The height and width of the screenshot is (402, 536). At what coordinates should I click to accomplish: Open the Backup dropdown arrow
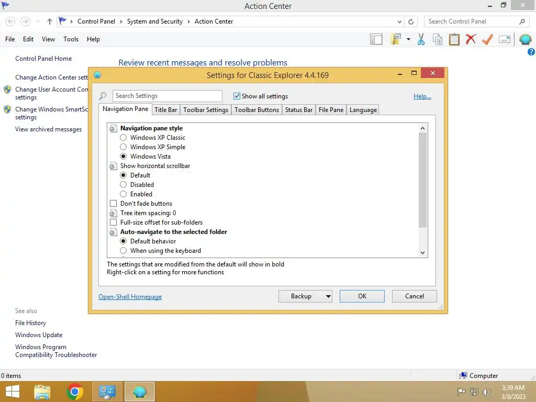(328, 296)
